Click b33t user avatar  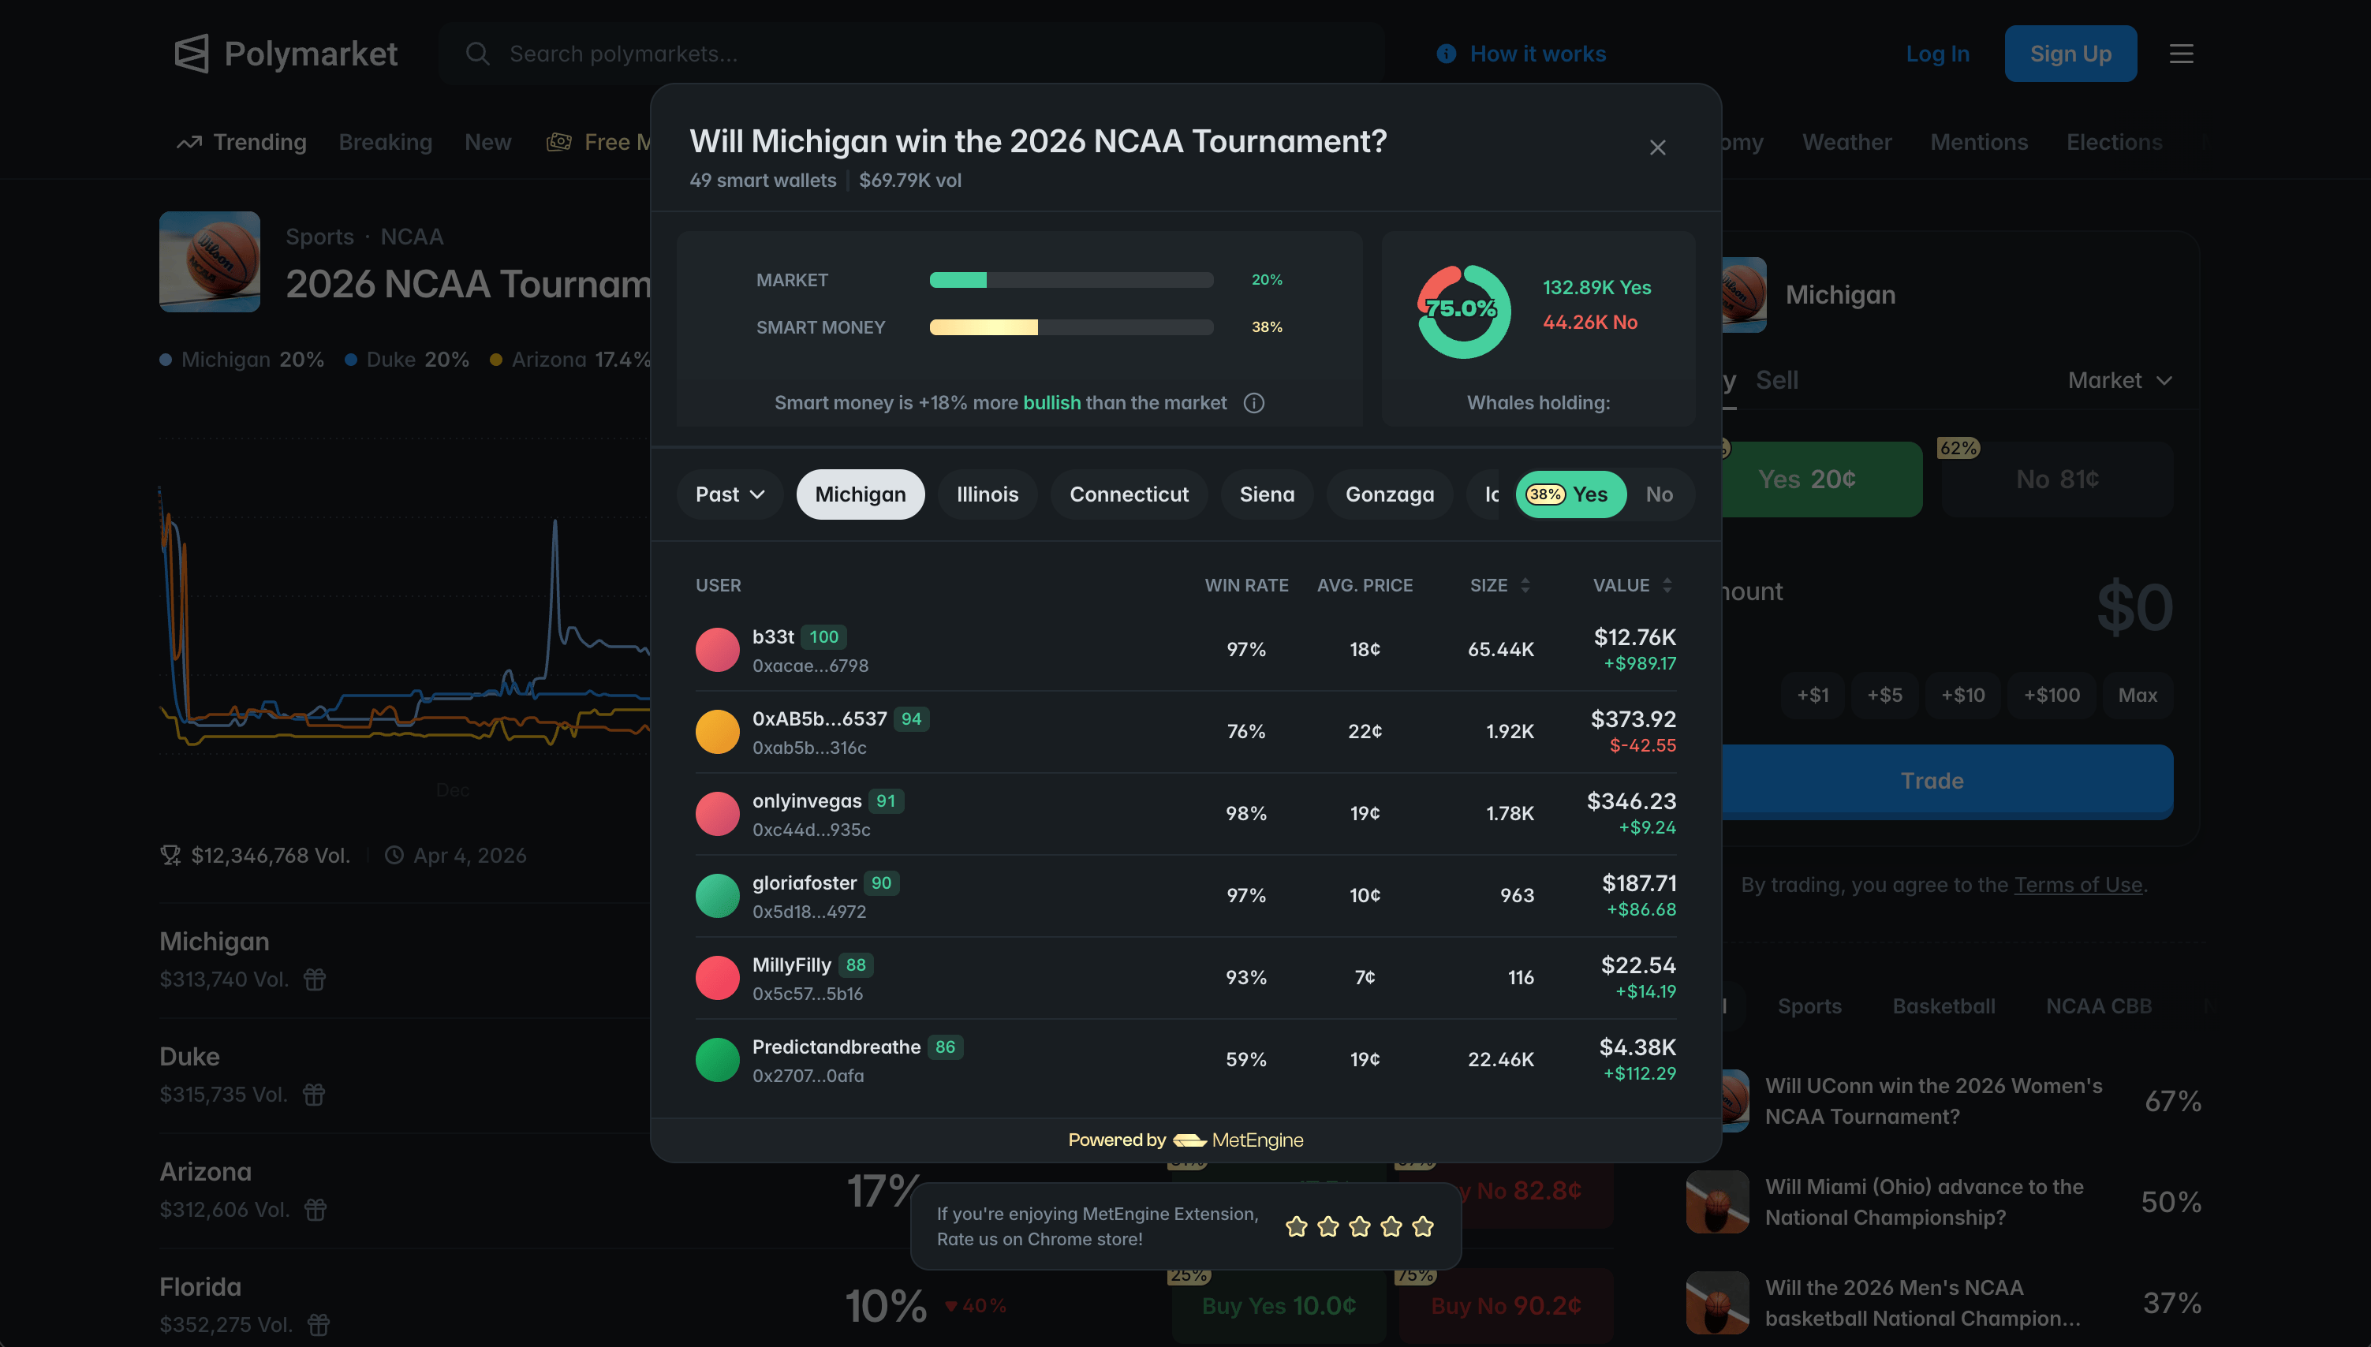point(717,650)
